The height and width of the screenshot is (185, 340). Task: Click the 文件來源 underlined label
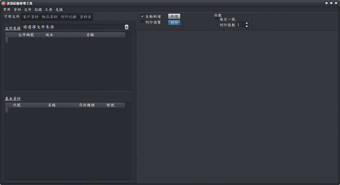[13, 28]
